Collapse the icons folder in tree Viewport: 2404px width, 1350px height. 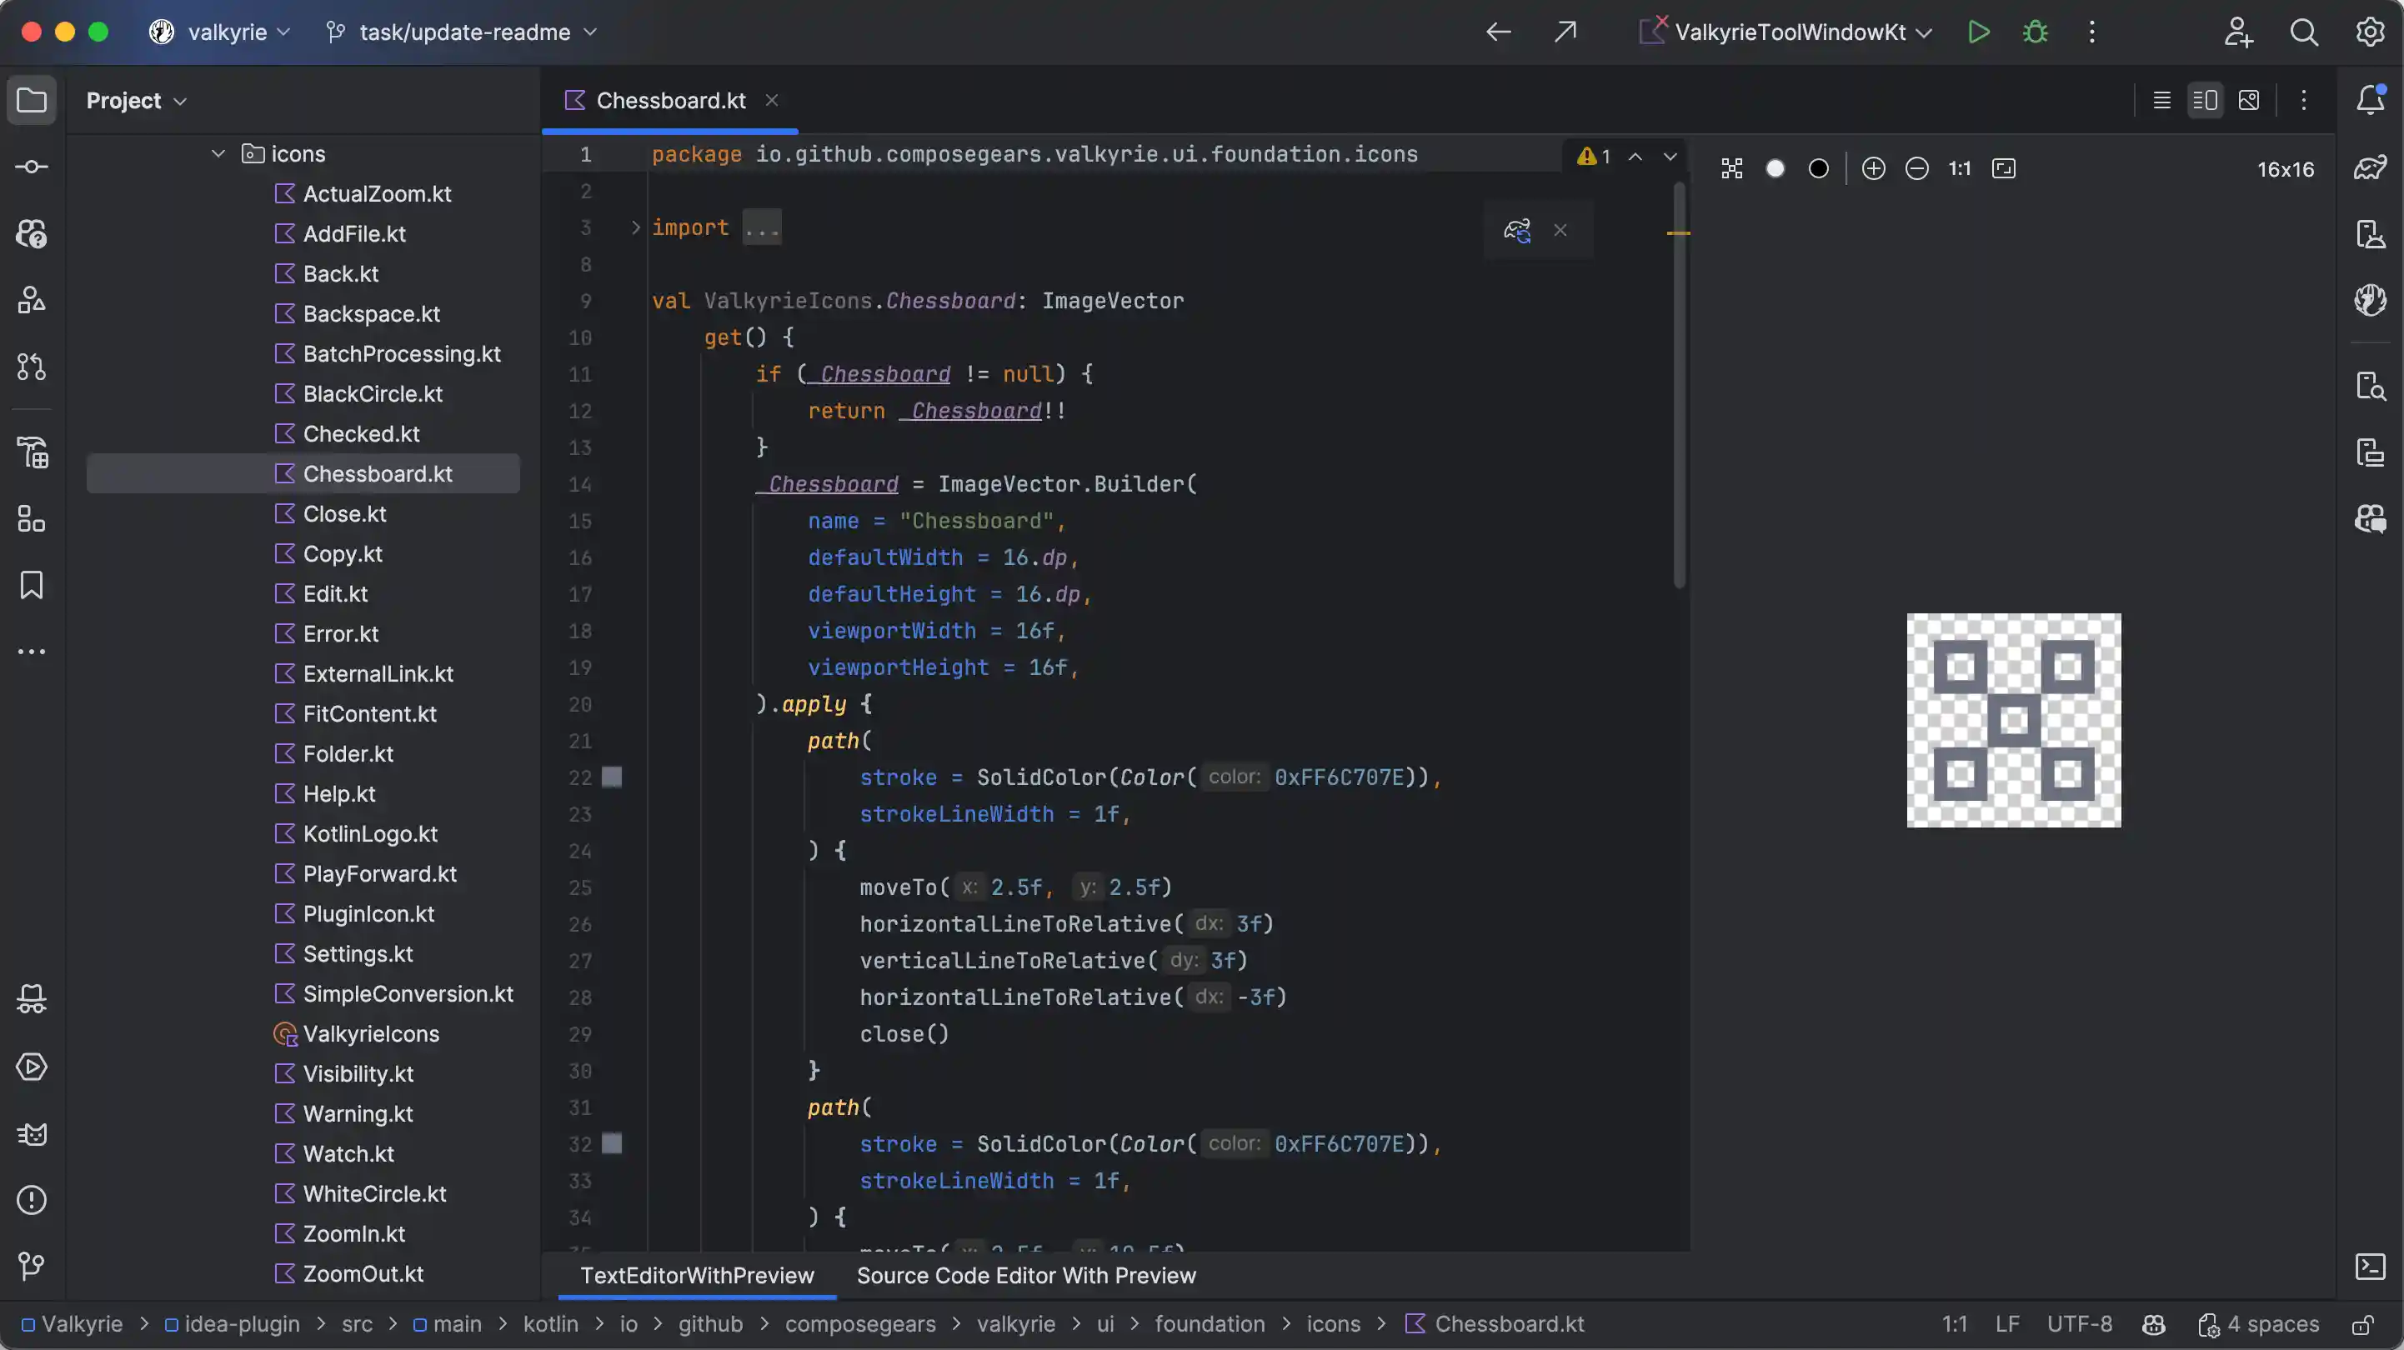click(218, 154)
